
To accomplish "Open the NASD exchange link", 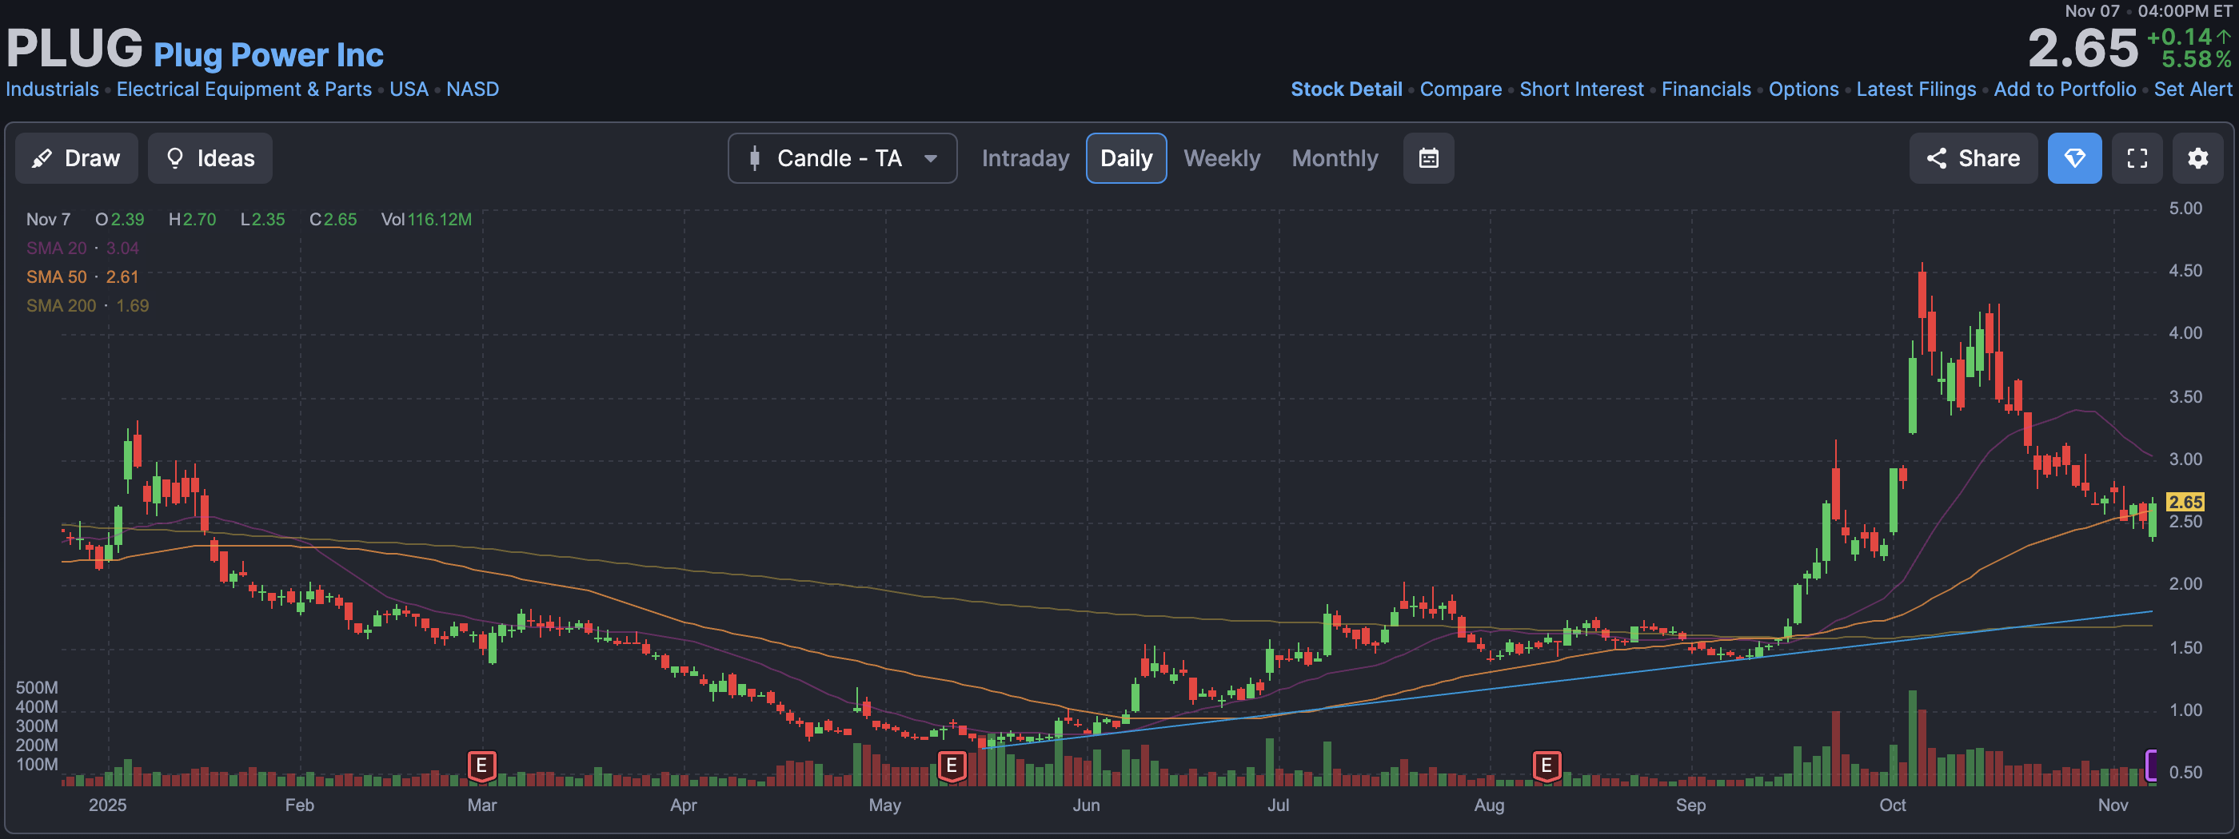I will (x=472, y=89).
